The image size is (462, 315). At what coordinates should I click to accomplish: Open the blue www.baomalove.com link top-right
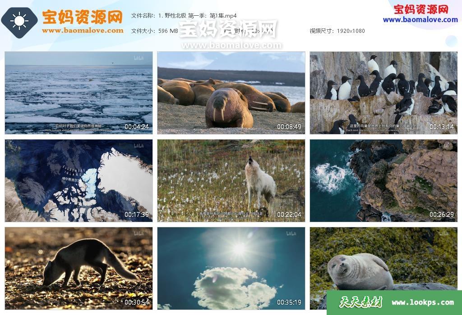pos(420,20)
